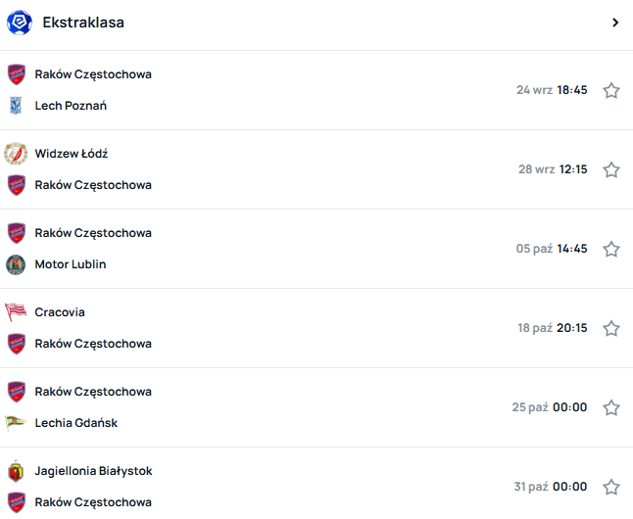Toggle star for Lechia Gdańsk match
The image size is (633, 519).
611,407
